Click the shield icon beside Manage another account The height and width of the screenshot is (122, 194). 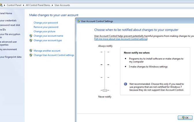pos(31,51)
